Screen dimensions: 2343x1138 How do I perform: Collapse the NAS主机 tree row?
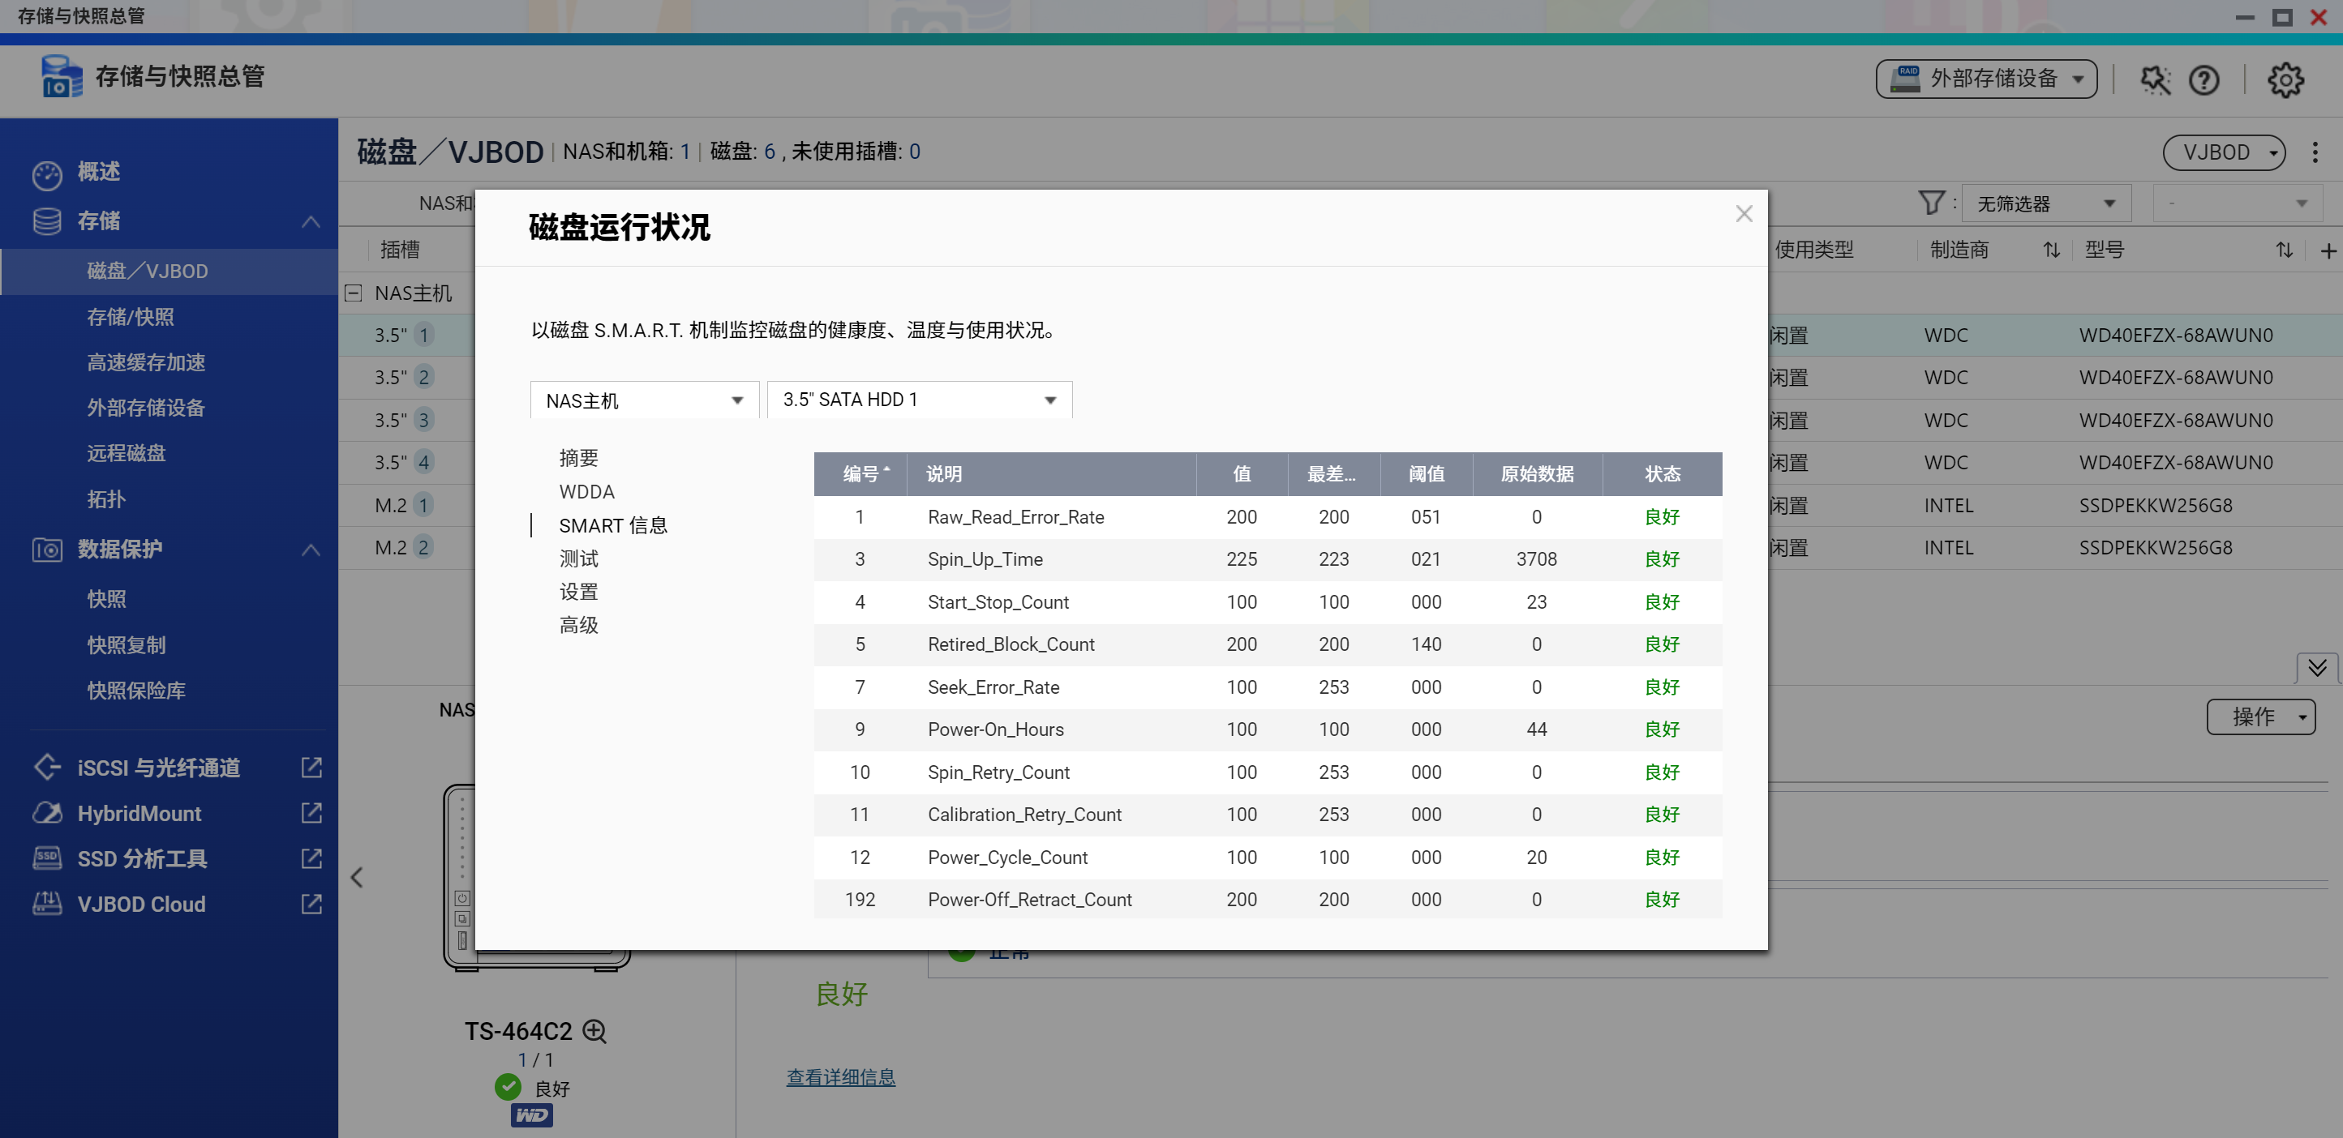353,293
